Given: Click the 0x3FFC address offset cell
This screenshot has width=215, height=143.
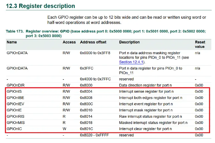Looking at the screenshot, I should click(86, 68).
